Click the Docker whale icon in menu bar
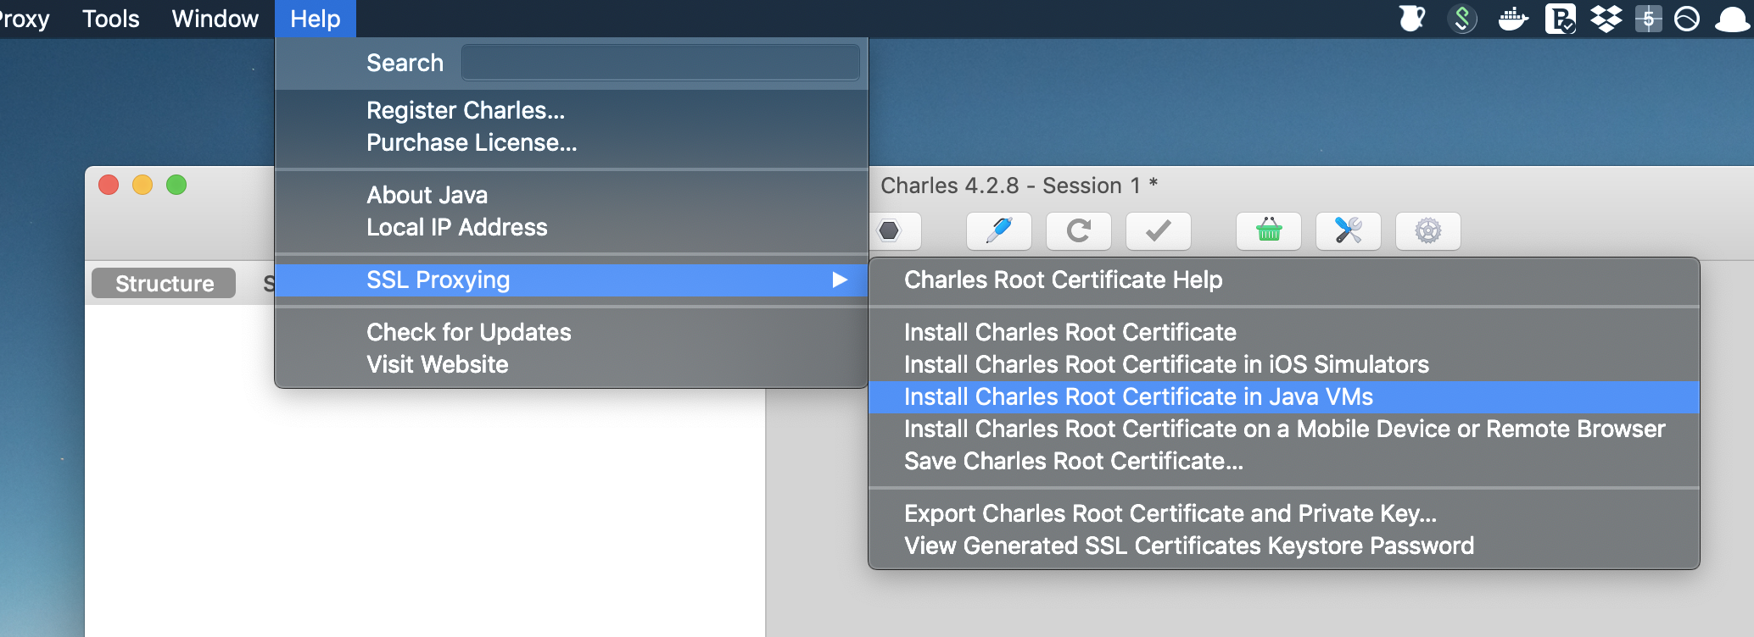1754x637 pixels. 1512,19
